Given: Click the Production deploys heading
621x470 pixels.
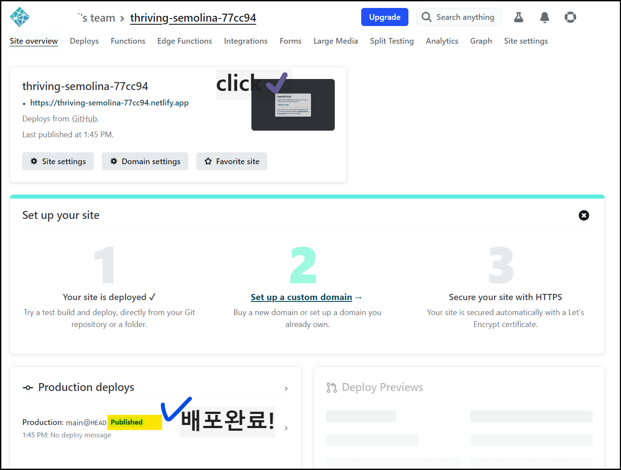Looking at the screenshot, I should tap(86, 387).
